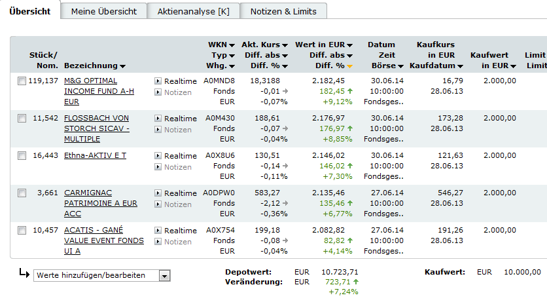Click Realtime arrow icon for M&G Optimal Income
The width and height of the screenshot is (547, 306).
(158, 81)
